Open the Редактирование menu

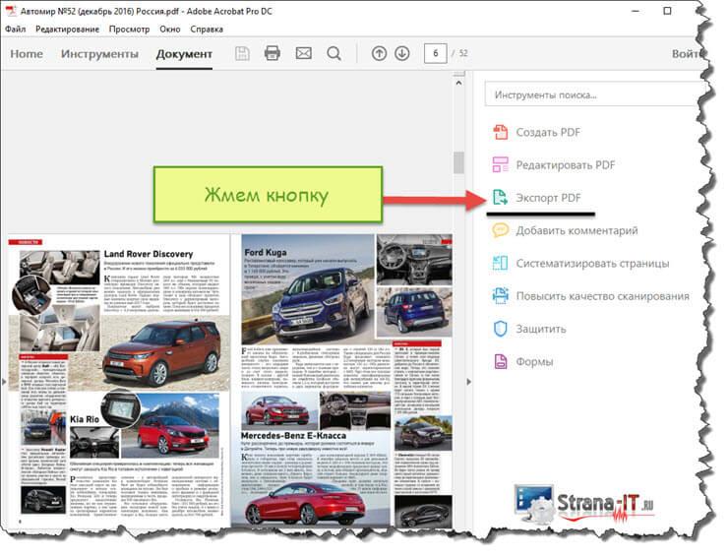point(67,29)
